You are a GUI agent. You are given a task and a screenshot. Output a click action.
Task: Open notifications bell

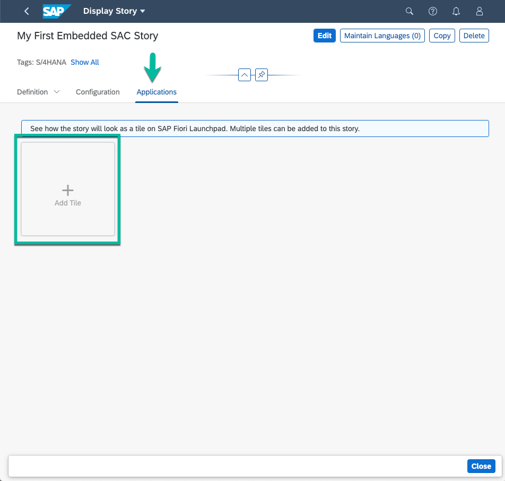(x=456, y=11)
